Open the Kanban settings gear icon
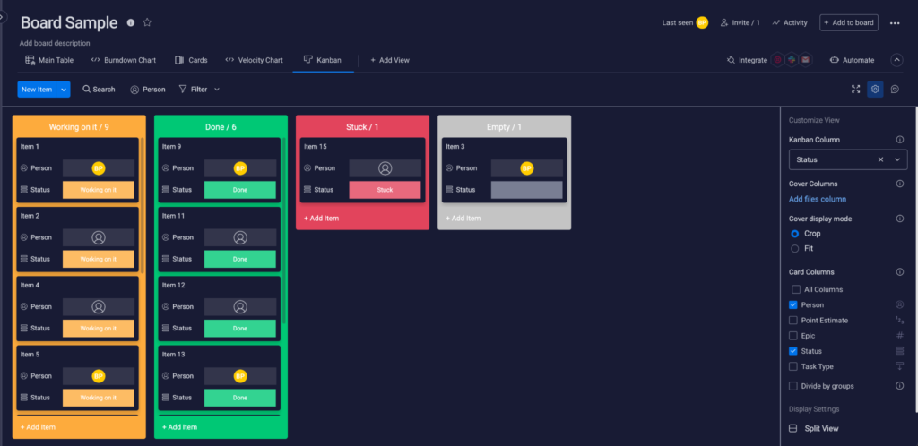 point(875,90)
